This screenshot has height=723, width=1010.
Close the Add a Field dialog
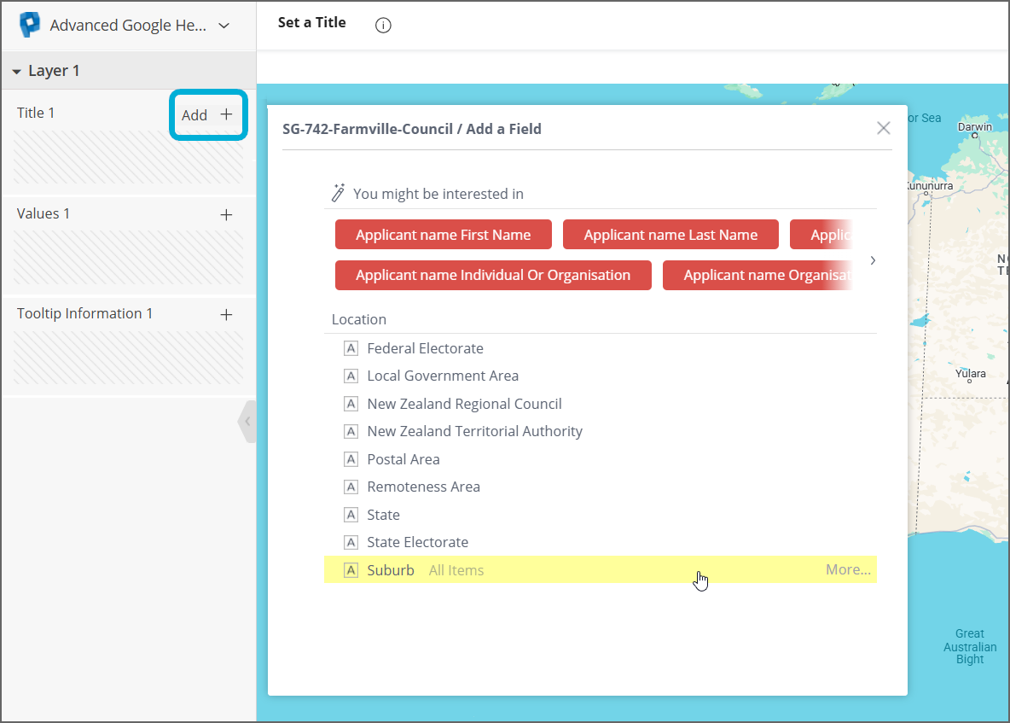(884, 128)
